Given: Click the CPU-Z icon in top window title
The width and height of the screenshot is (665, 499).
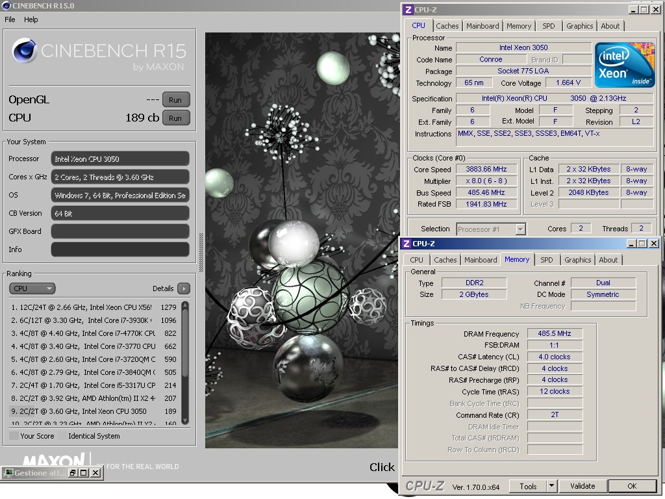Looking at the screenshot, I should click(408, 9).
